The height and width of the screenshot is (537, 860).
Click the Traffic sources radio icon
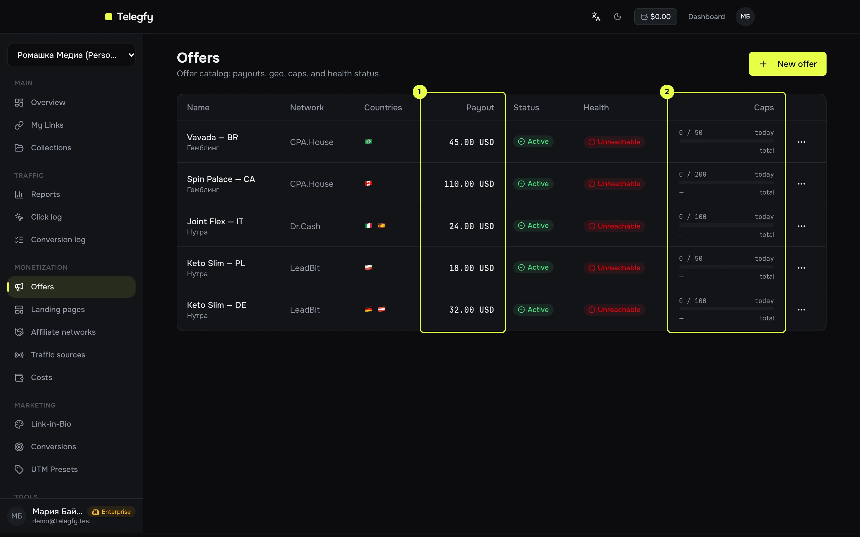(x=19, y=355)
